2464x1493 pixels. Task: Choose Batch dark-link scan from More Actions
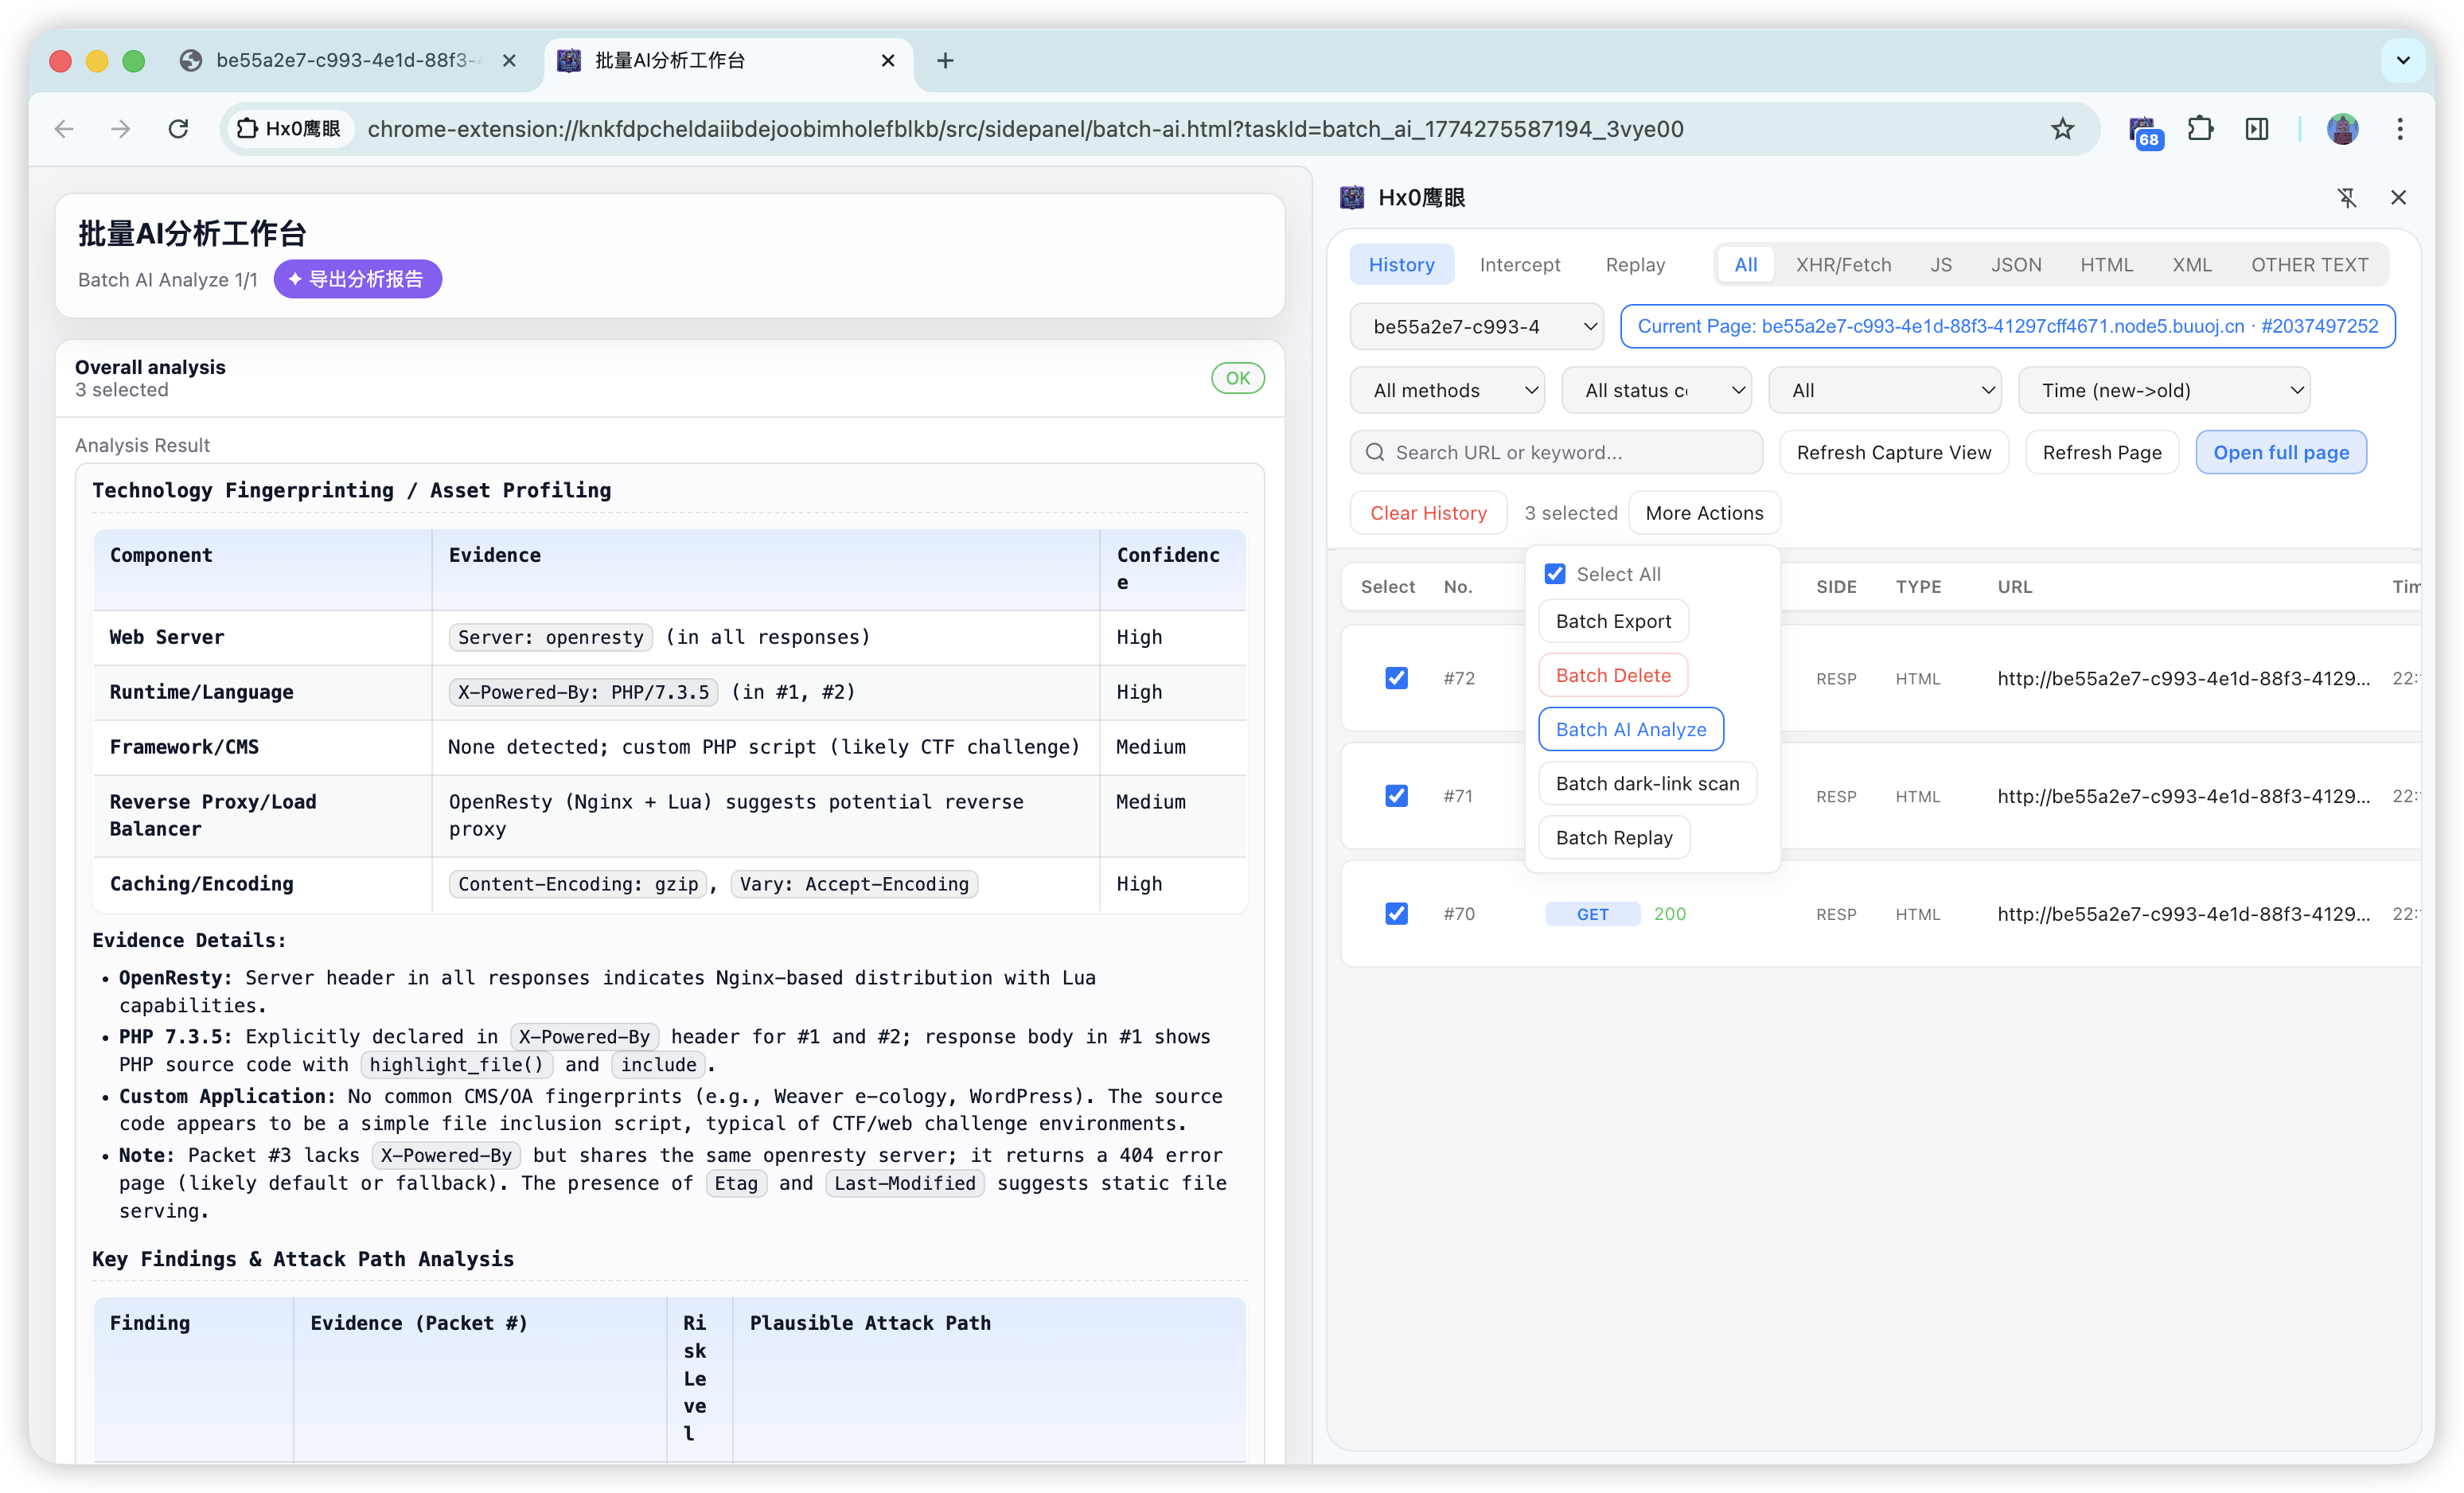click(1647, 783)
